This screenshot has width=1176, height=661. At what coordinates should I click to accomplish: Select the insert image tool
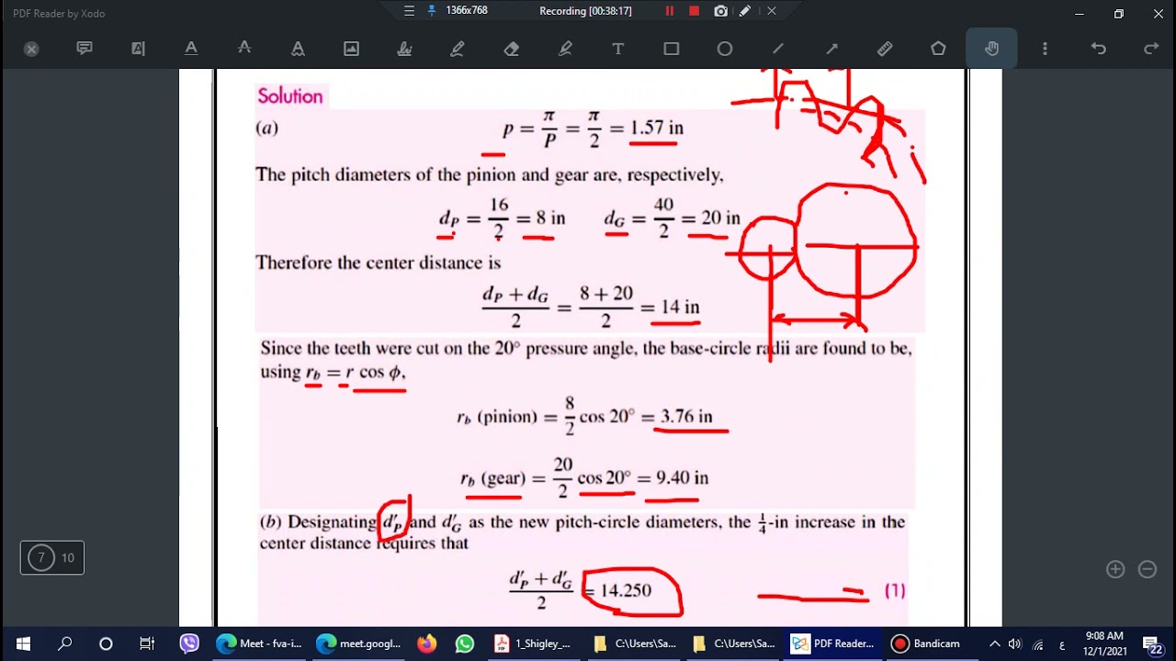pos(351,49)
